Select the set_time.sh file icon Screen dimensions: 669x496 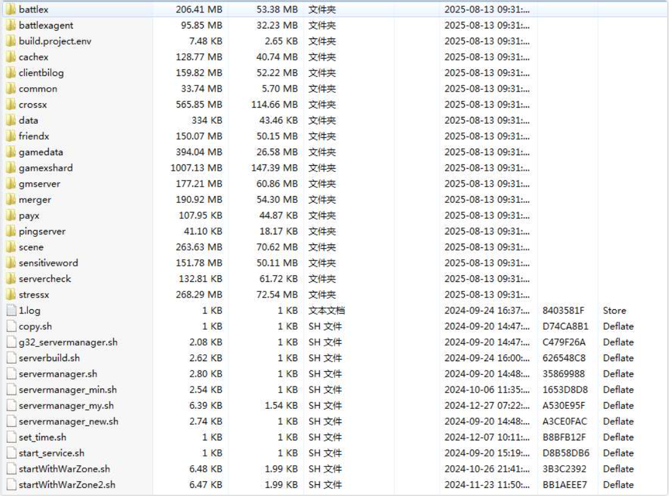[11, 437]
